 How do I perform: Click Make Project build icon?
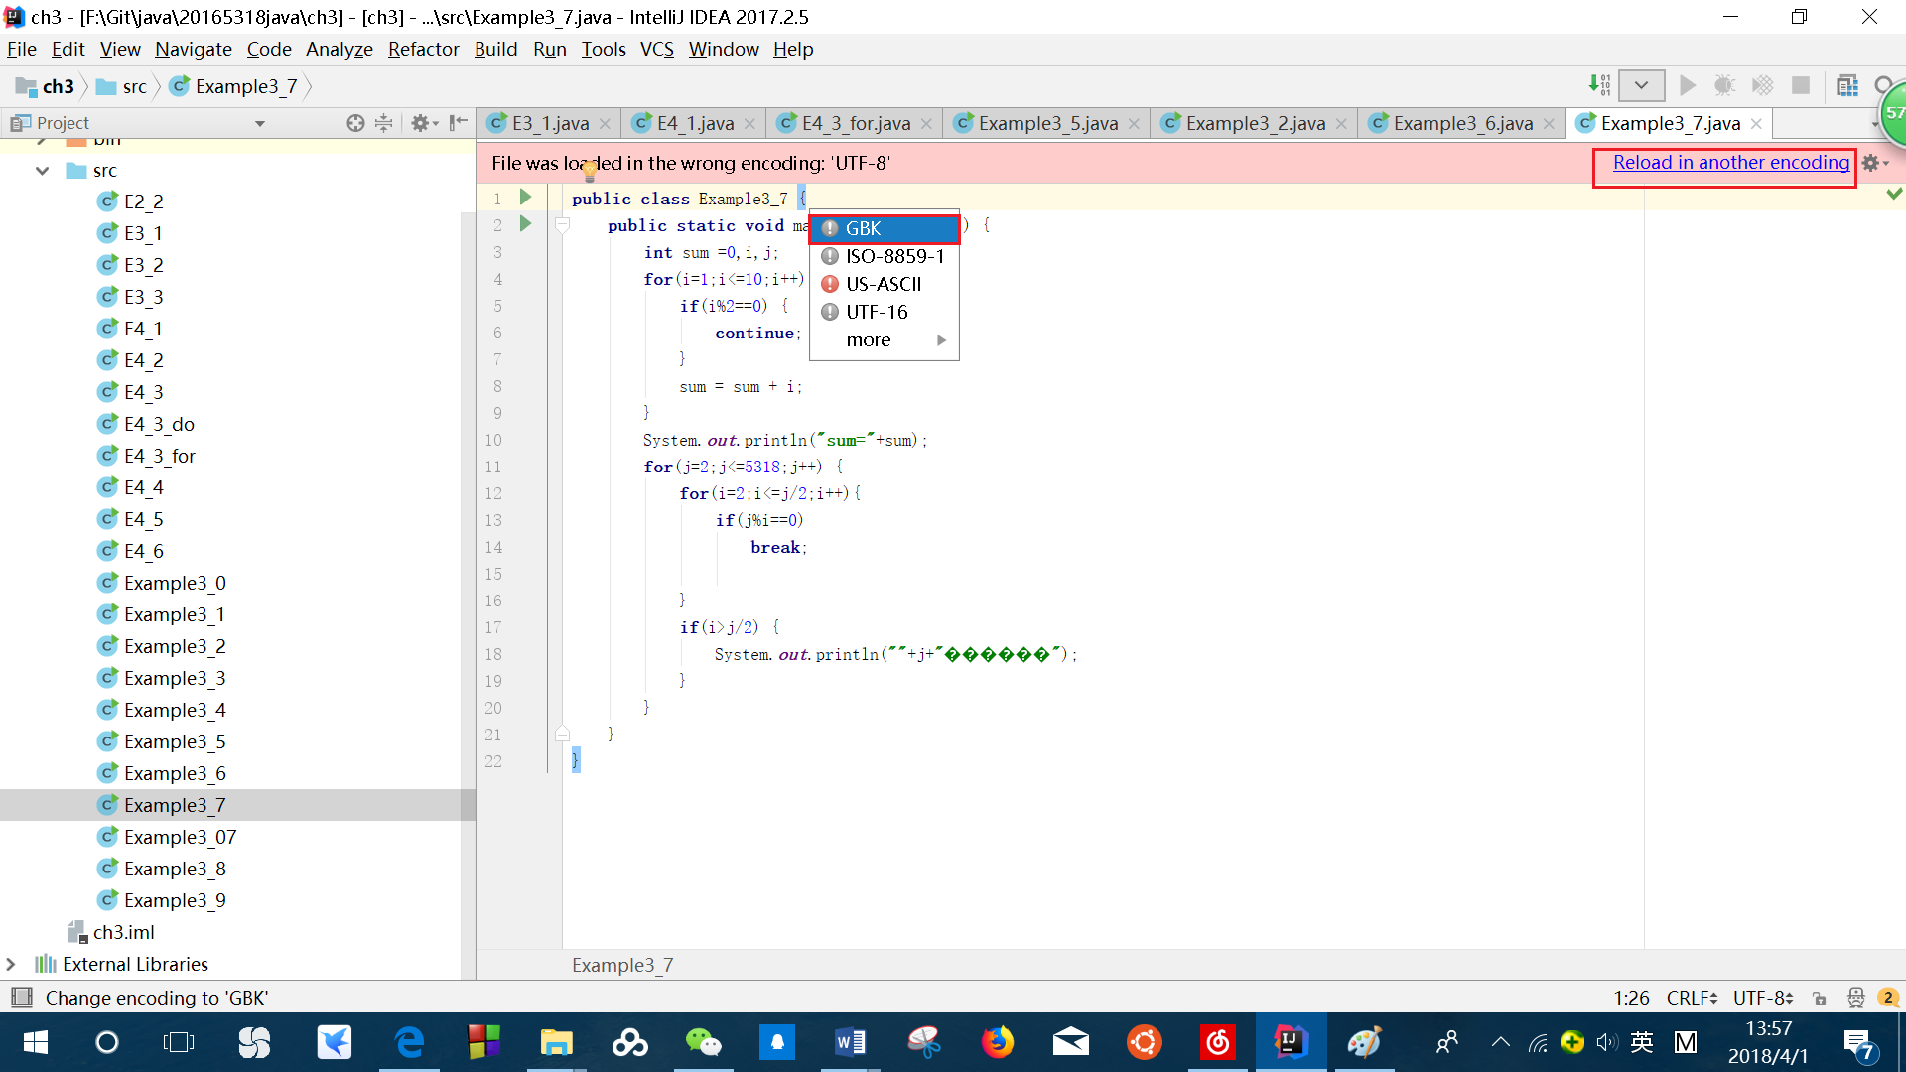click(1599, 86)
